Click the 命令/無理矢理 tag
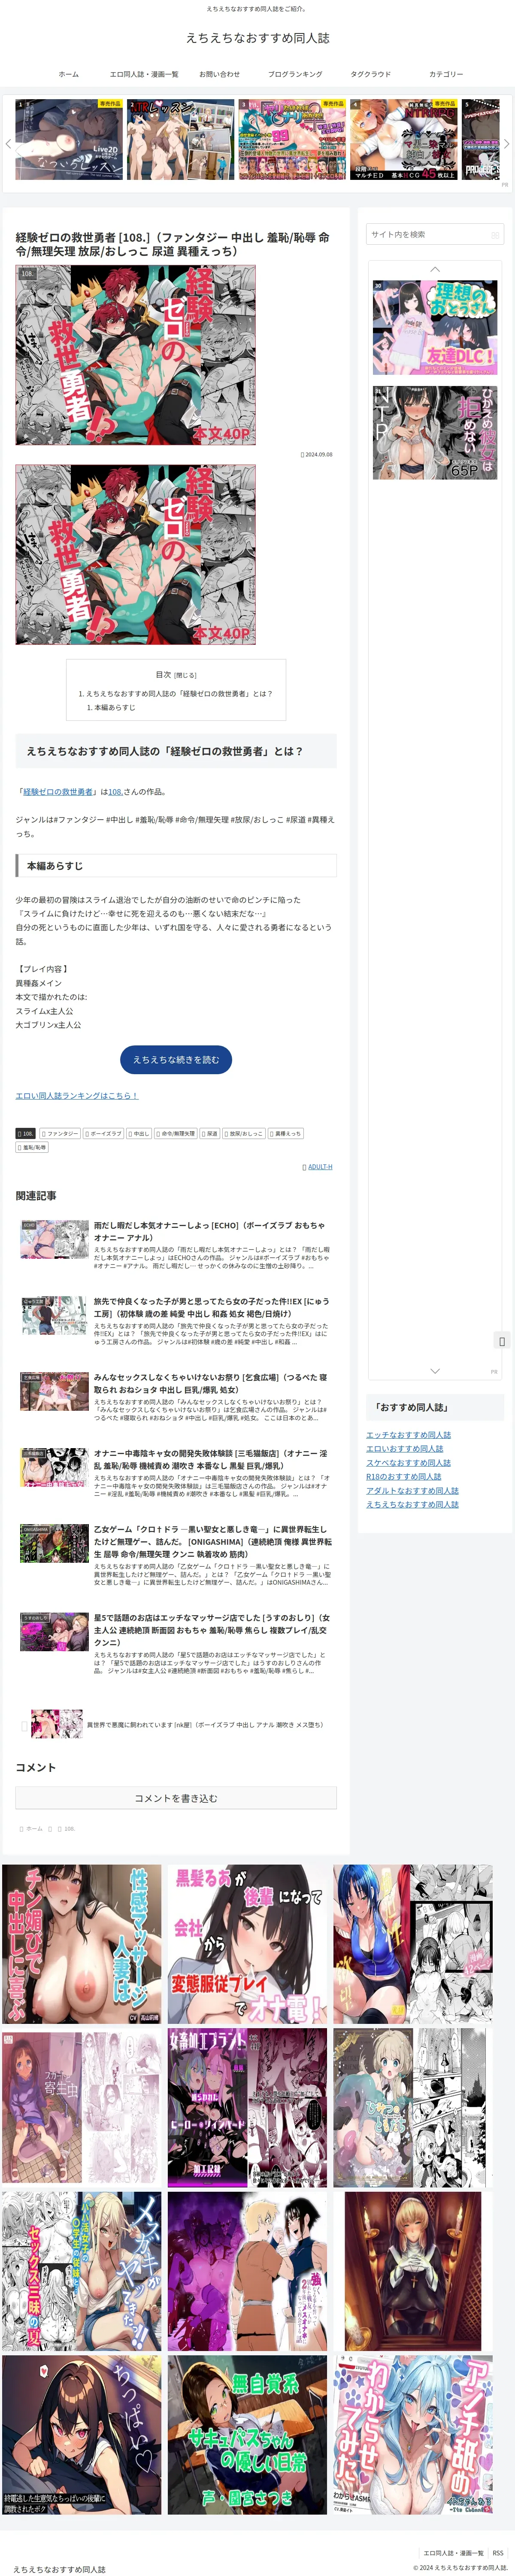The image size is (515, 2576). [x=176, y=1134]
